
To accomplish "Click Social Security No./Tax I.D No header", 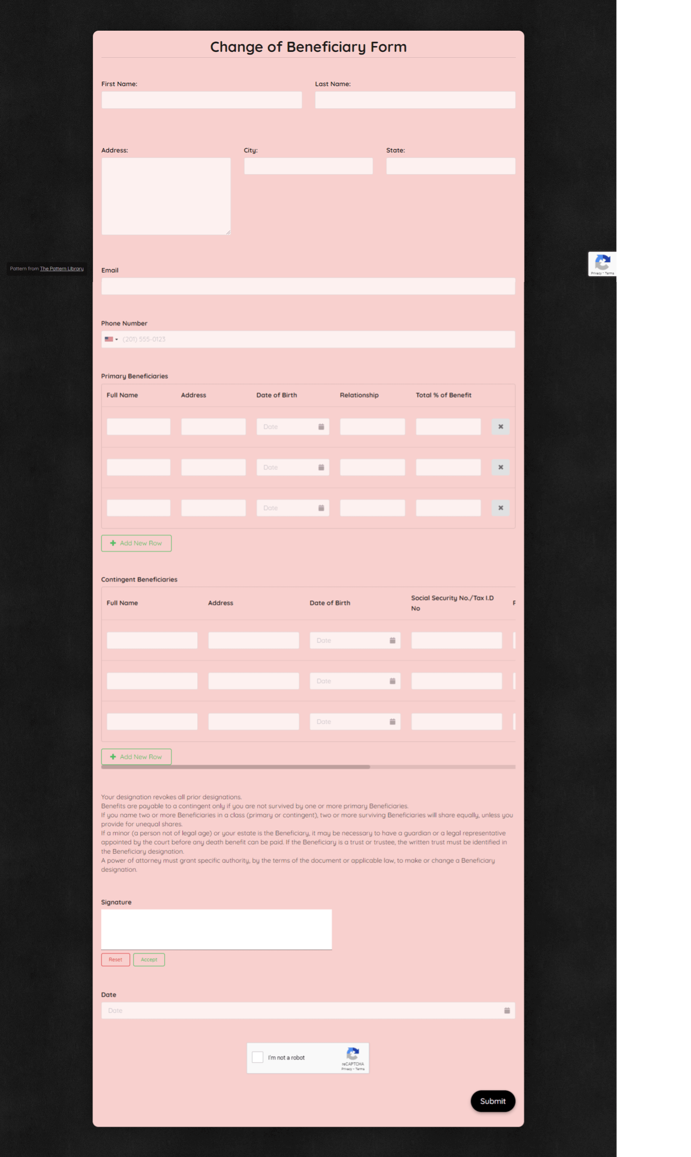I will pos(452,603).
